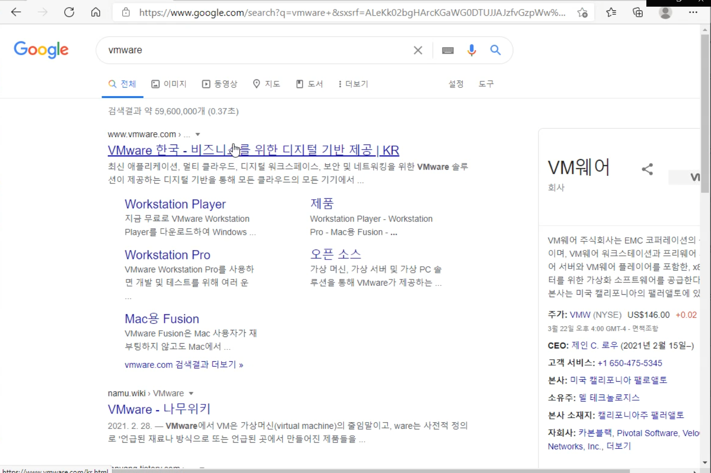Image resolution: width=711 pixels, height=473 pixels.
Task: Click the result count text 검색결과 약 59,600,000개
Action: coord(156,111)
